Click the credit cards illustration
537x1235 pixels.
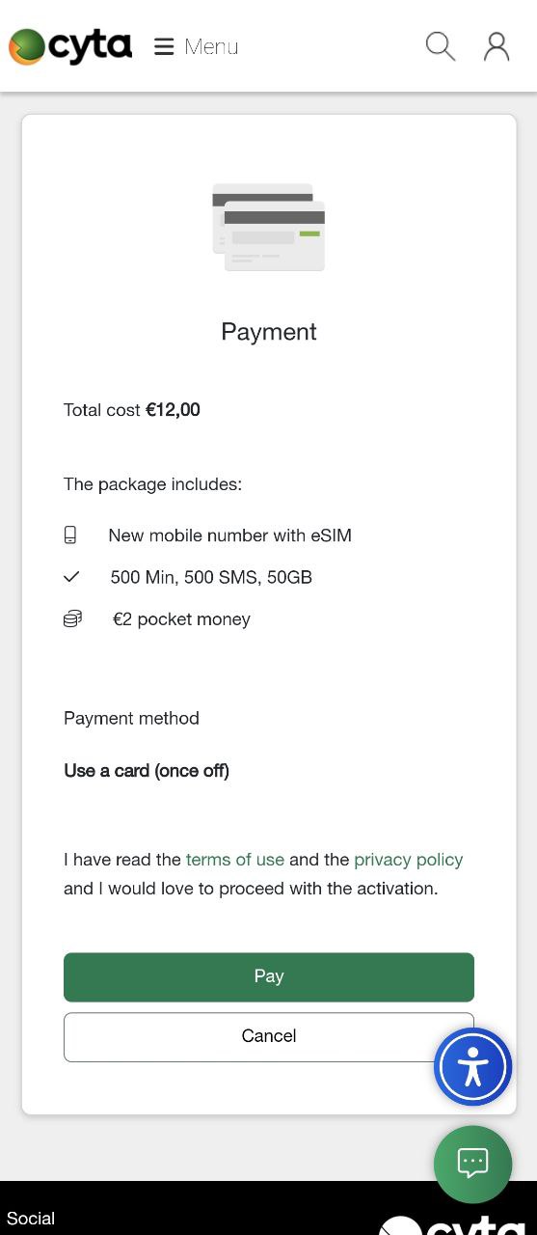coord(269,227)
